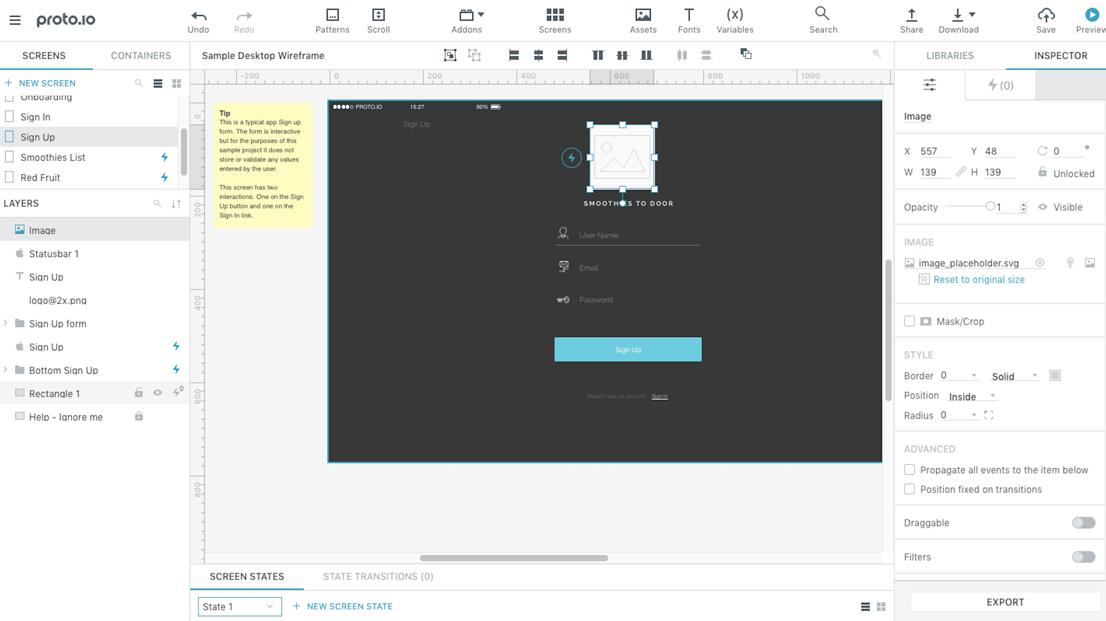Expand the Sign Up form group
The height and width of the screenshot is (621, 1106).
[x=6, y=323]
